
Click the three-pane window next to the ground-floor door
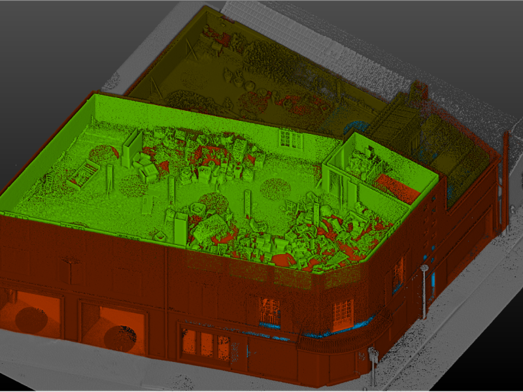[x=206, y=345]
